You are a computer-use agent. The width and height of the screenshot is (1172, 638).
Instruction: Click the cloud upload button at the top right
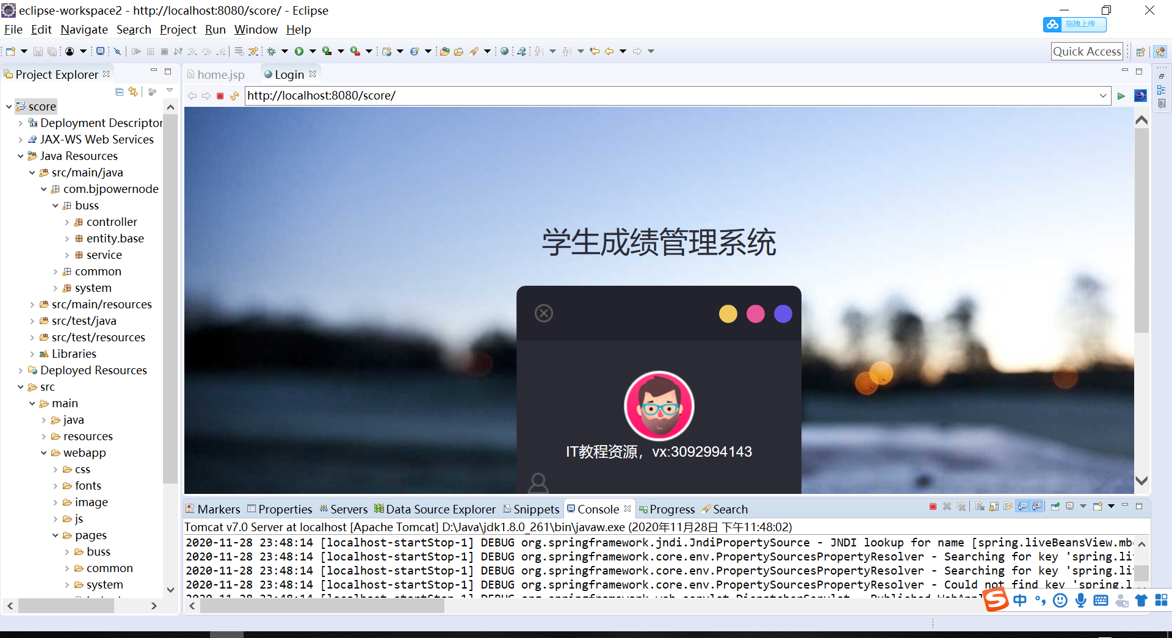coord(1075,24)
